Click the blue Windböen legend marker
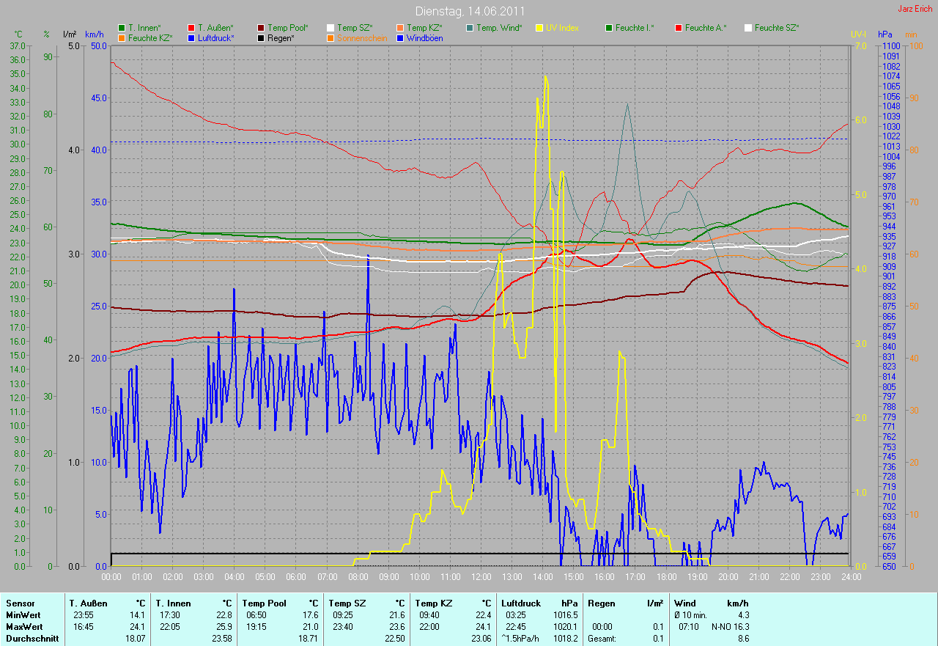This screenshot has height=646, width=938. 399,37
